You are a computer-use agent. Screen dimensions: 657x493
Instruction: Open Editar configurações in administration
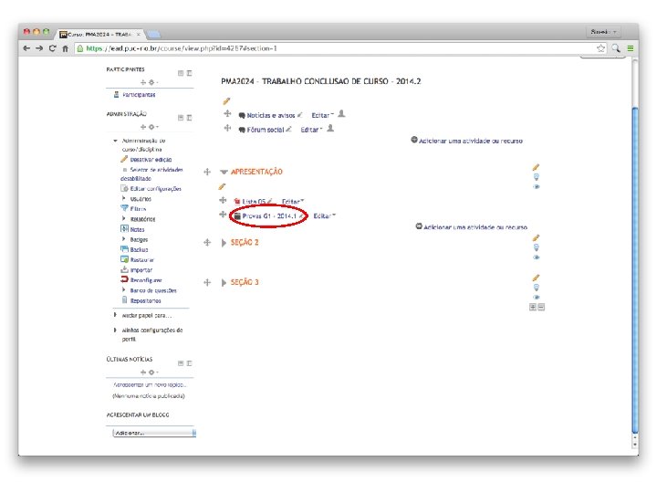coord(155,189)
